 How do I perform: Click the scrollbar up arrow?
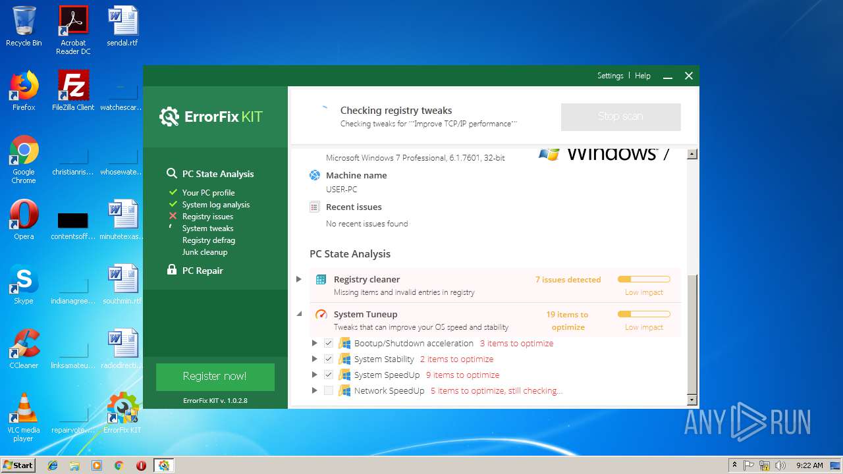[692, 154]
